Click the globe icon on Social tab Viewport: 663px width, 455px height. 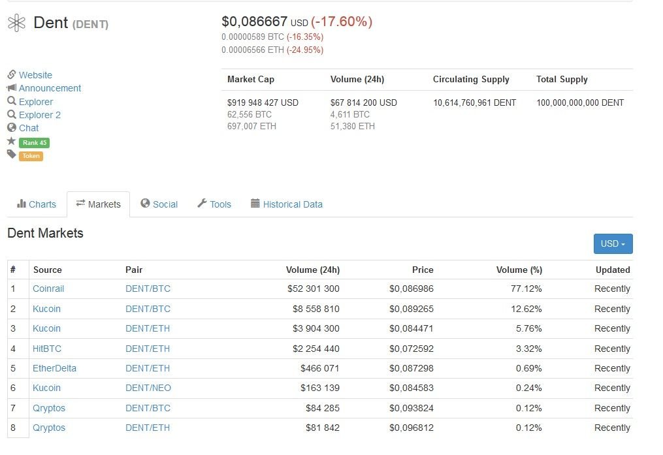[x=146, y=204]
